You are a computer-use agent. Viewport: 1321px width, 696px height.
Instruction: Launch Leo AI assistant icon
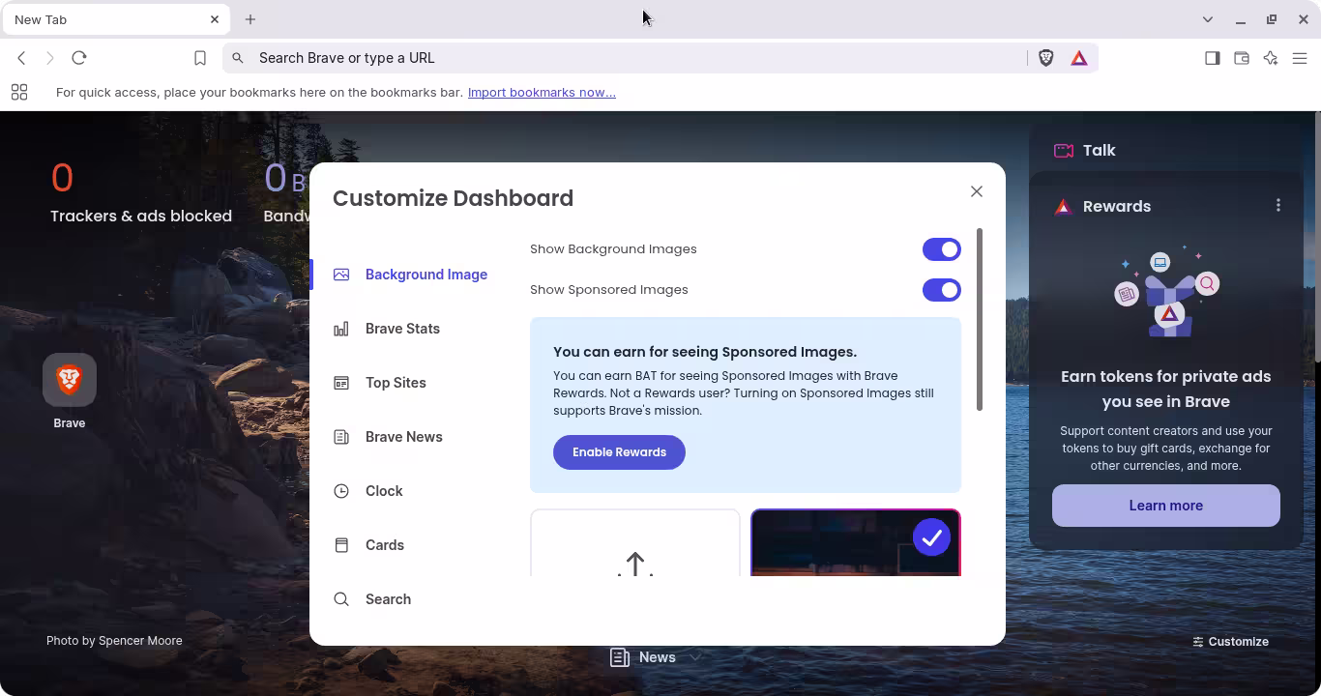[x=1271, y=58]
